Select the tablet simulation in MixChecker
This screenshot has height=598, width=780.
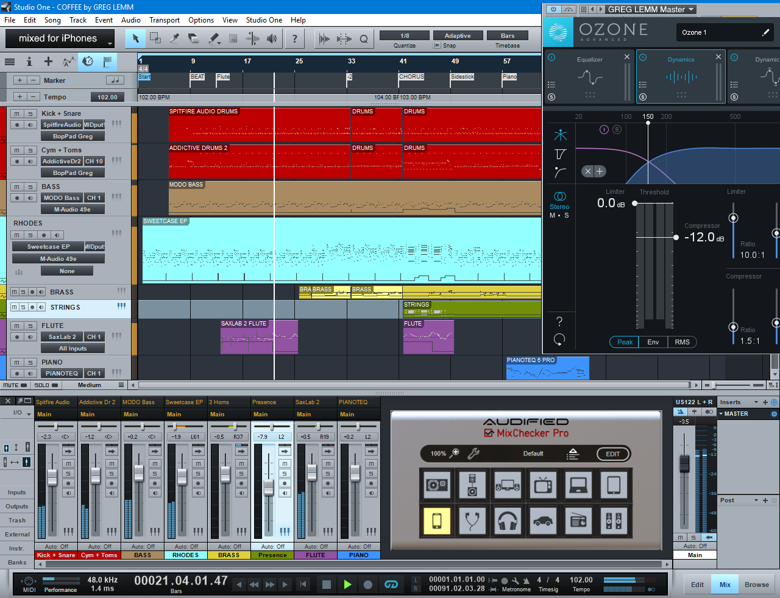pyautogui.click(x=614, y=485)
